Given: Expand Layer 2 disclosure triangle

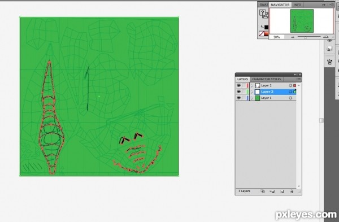Looking at the screenshot, I should pos(252,86).
